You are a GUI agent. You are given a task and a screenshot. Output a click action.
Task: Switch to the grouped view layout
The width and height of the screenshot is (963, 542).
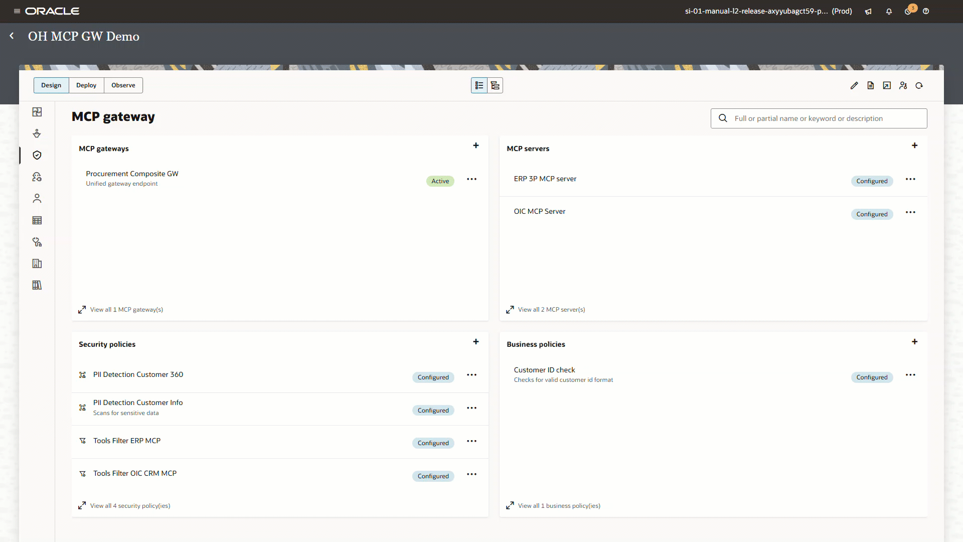[x=495, y=85]
